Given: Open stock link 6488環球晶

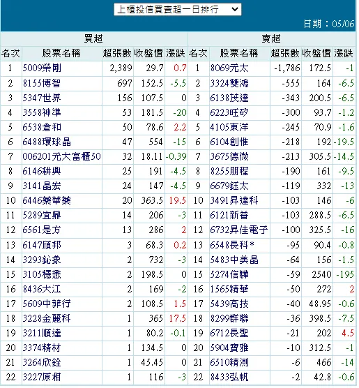Looking at the screenshot, I should [47, 142].
